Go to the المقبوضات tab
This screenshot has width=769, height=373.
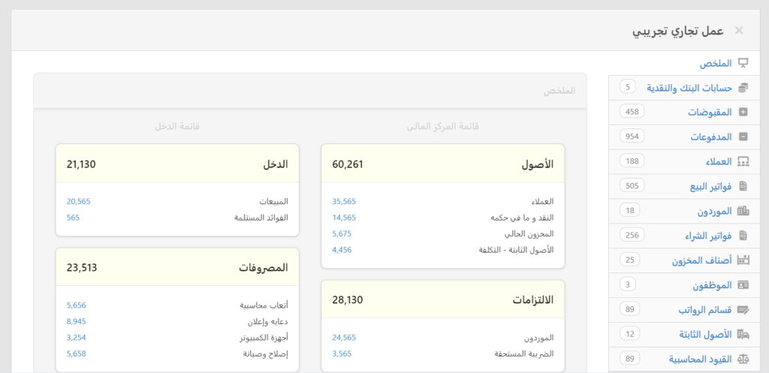683,113
